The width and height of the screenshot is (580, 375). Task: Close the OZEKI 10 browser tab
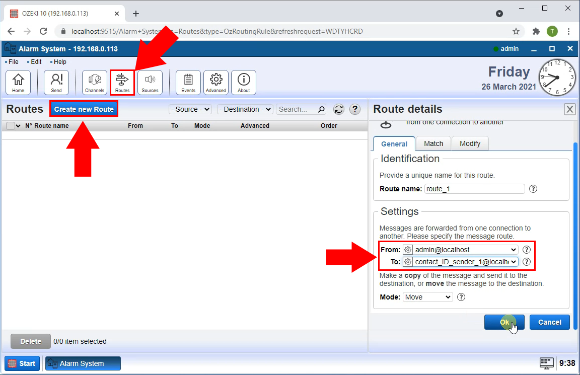(x=116, y=14)
